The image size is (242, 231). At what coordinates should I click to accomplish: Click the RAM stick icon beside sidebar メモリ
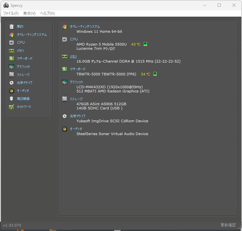[12, 51]
